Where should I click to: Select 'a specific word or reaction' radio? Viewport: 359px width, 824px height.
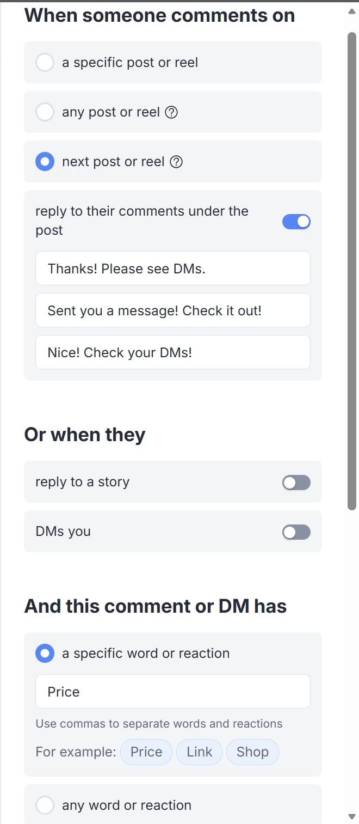tap(45, 653)
